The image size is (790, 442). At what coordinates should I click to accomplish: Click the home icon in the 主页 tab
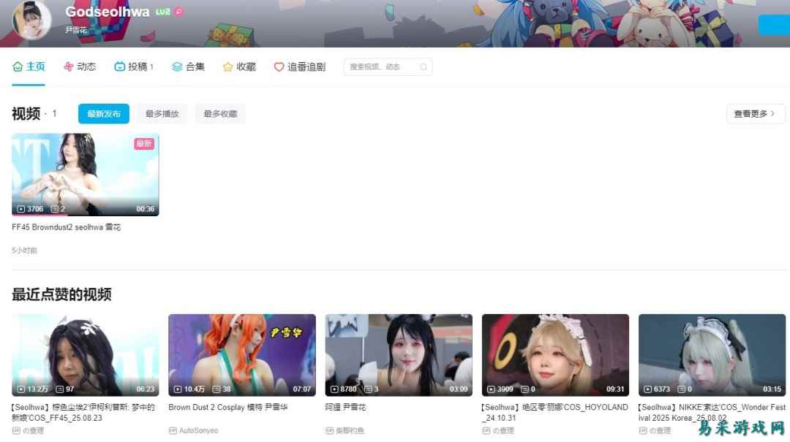18,66
